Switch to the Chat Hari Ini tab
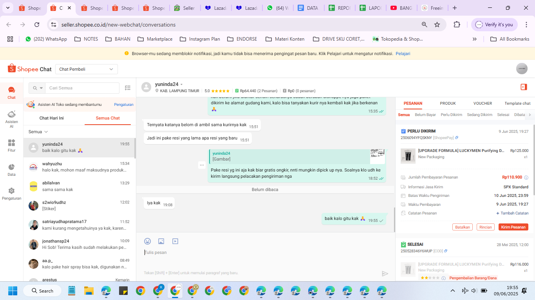The height and width of the screenshot is (300, 535). tap(51, 118)
